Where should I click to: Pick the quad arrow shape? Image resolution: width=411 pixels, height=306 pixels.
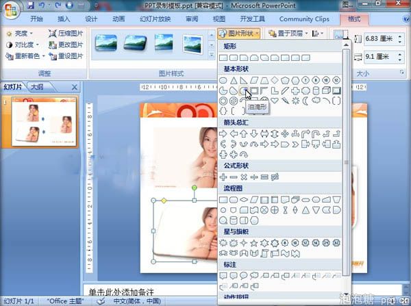pos(285,133)
